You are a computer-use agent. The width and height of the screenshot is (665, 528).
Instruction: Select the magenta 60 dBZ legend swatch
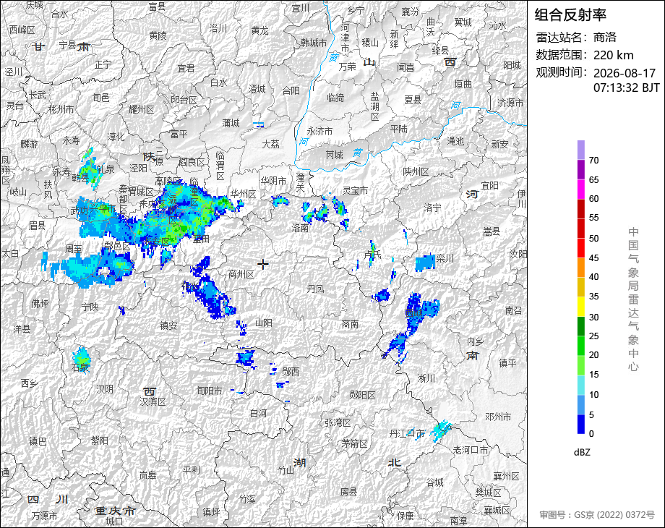click(581, 189)
